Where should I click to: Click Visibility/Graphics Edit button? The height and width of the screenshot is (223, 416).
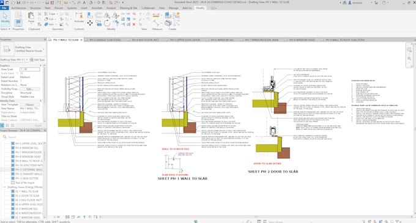coord(29,89)
